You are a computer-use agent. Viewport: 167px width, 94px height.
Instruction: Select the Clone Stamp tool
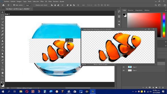click(x=2, y=41)
